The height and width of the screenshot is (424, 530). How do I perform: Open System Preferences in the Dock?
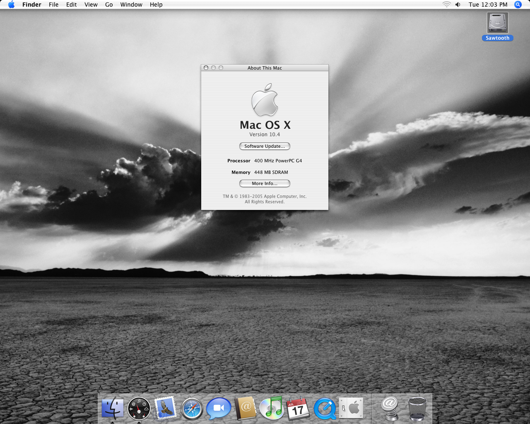[351, 408]
